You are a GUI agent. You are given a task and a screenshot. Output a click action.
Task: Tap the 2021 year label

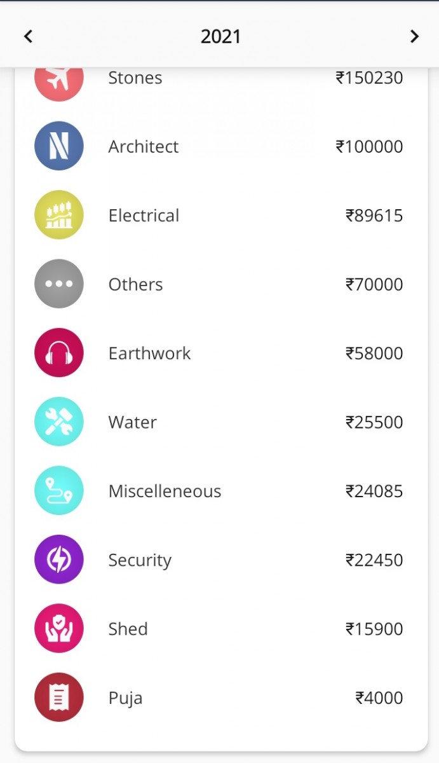point(220,36)
